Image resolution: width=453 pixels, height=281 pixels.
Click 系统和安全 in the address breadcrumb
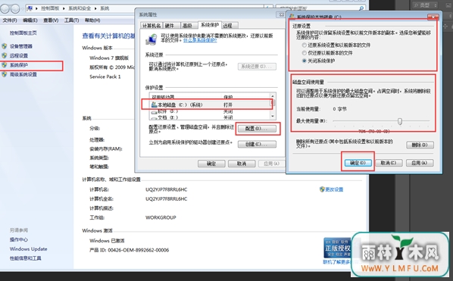click(x=80, y=8)
